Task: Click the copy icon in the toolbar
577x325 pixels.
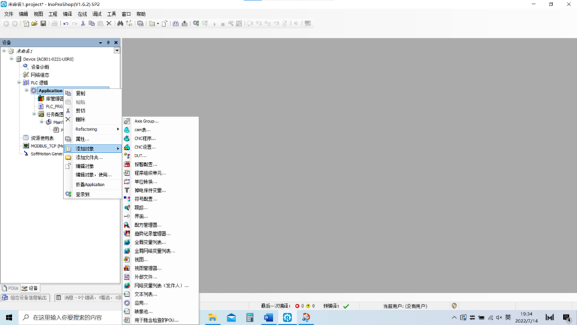Action: click(x=91, y=23)
